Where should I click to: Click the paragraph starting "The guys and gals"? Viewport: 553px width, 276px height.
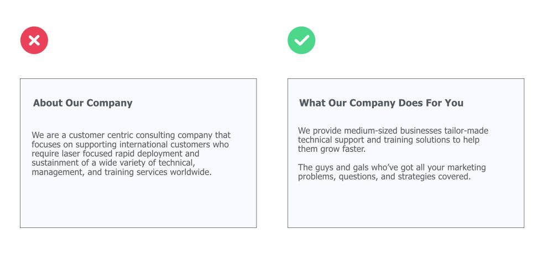pyautogui.click(x=392, y=172)
